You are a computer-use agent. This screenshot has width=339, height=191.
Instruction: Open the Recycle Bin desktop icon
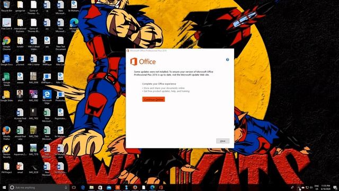click(7, 6)
